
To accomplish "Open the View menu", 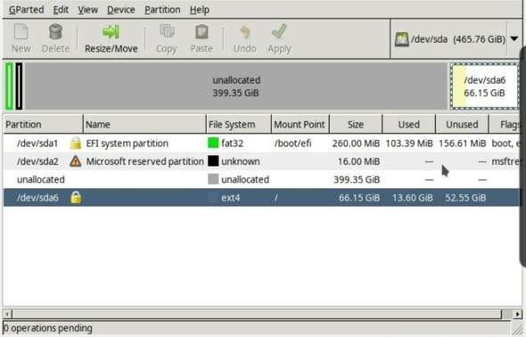I will [x=88, y=10].
